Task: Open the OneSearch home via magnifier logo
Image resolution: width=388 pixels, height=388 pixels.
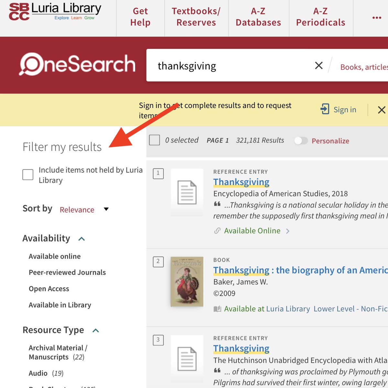Action: tap(32, 64)
